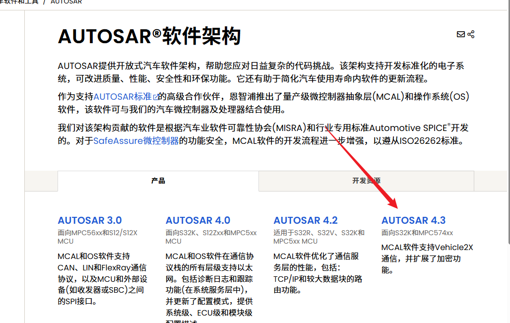Click the gray area left of the 产品 tab
This screenshot has width=510, height=323.
[x=41, y=181]
